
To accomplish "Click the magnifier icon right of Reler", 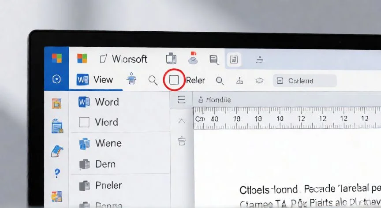I will point(220,81).
